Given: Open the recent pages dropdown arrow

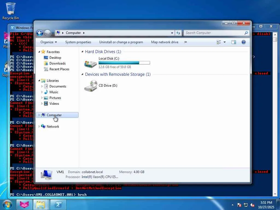Looking at the screenshot, I should tap(53, 33).
